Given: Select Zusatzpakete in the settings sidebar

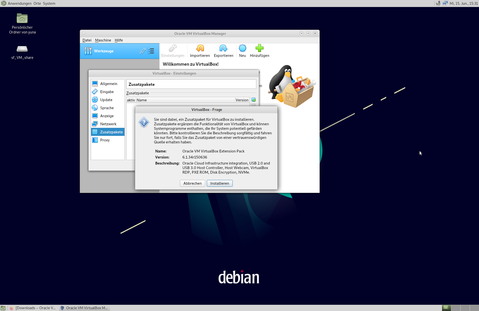Looking at the screenshot, I should [x=108, y=132].
